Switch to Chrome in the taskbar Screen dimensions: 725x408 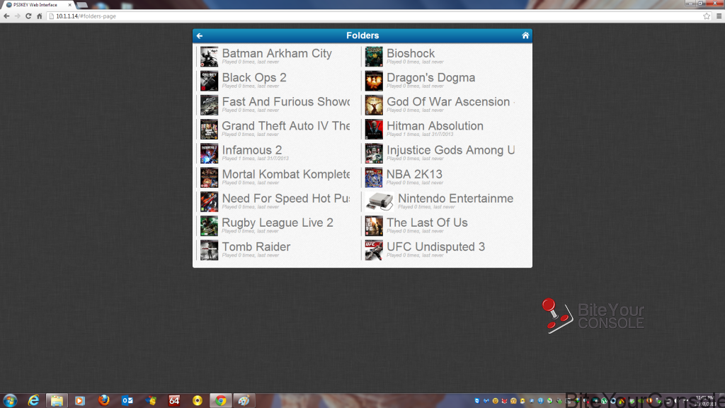click(221, 401)
